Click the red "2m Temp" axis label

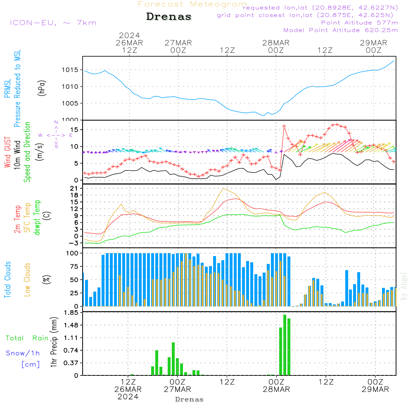click(x=17, y=218)
